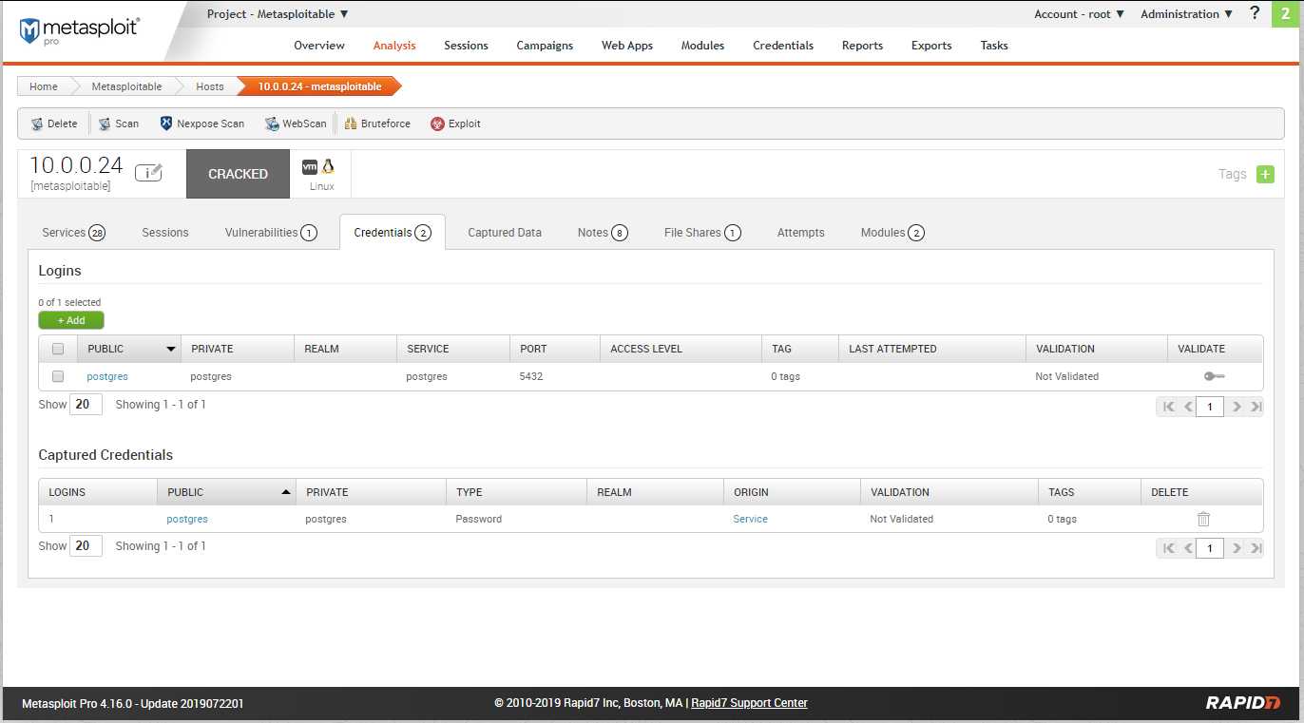Delete the captured postgres credential trash icon

1203,519
